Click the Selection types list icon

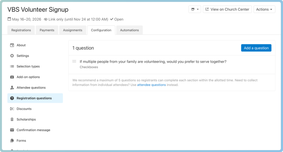click(12, 66)
